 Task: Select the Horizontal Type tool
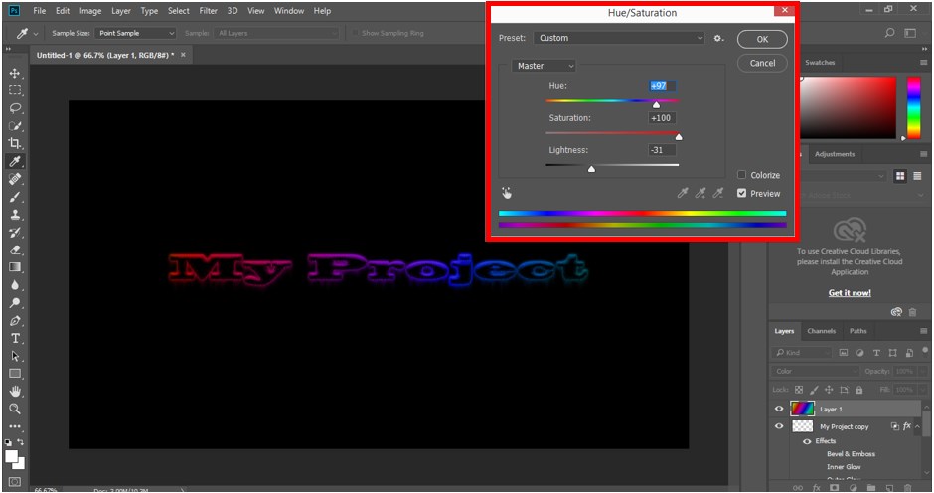point(14,339)
